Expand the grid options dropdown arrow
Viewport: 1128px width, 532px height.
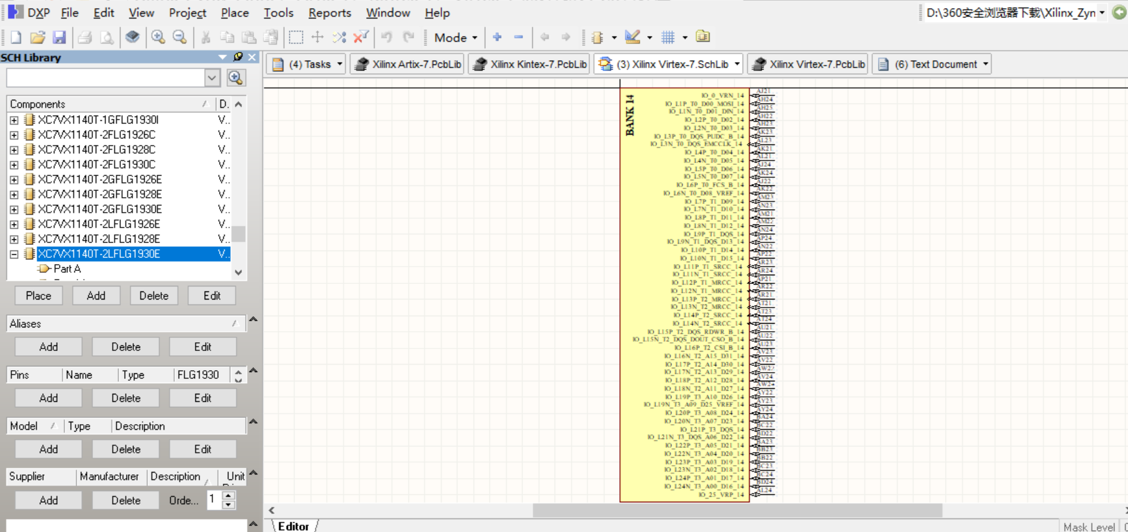(x=685, y=37)
